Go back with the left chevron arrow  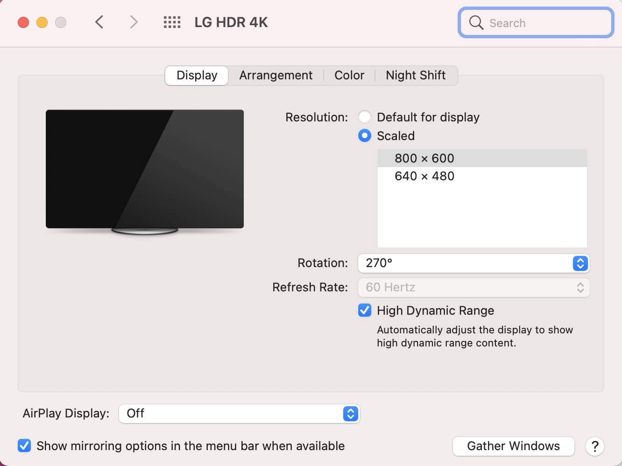(x=99, y=22)
